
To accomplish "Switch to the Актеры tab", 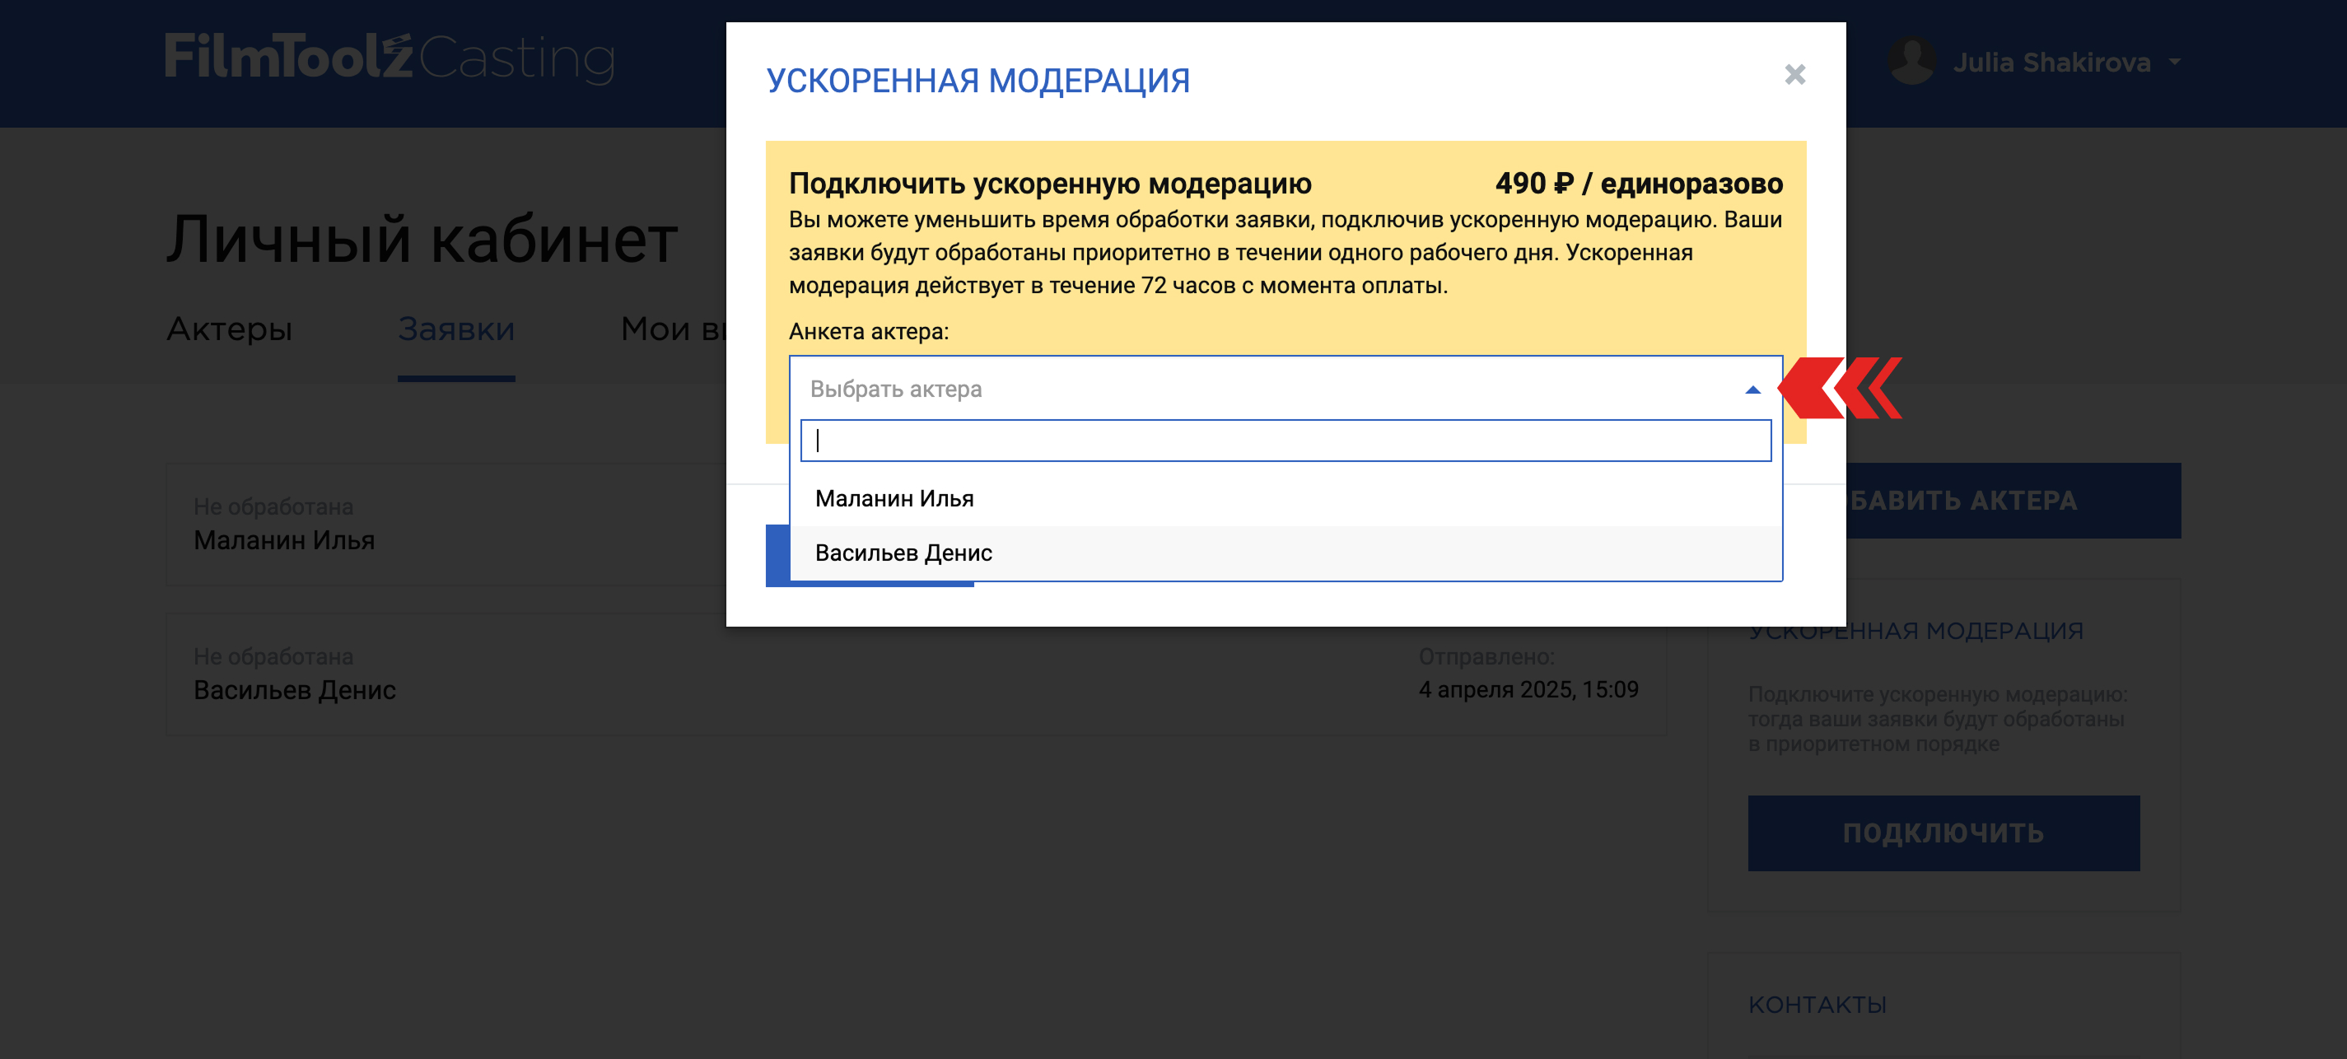I will pyautogui.click(x=229, y=329).
